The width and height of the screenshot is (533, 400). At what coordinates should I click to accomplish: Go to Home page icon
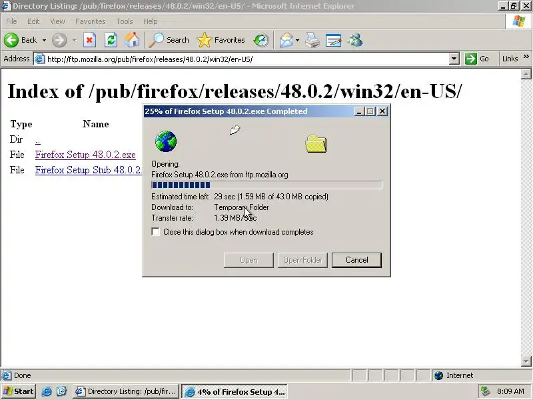pyautogui.click(x=132, y=40)
